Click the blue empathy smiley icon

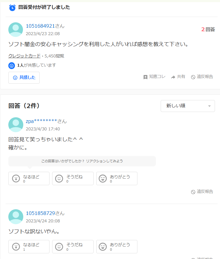(x=12, y=65)
